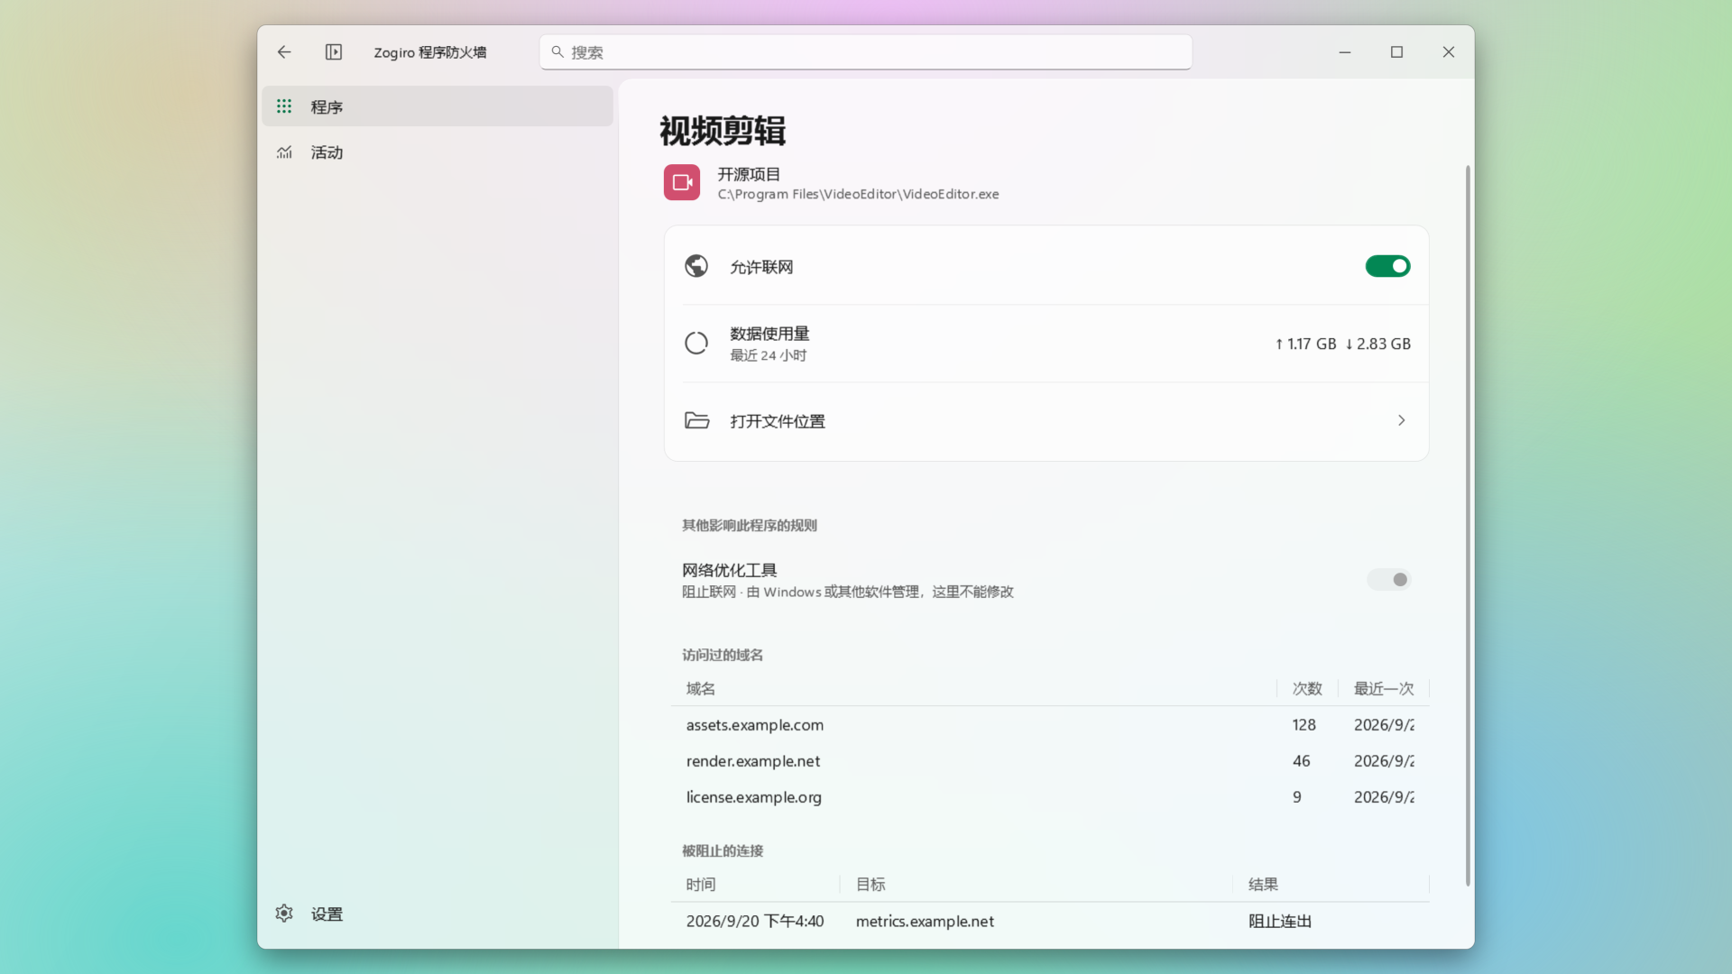Maximize the Zogiro 程序防火墙 window
This screenshot has height=974, width=1732.
pyautogui.click(x=1396, y=52)
